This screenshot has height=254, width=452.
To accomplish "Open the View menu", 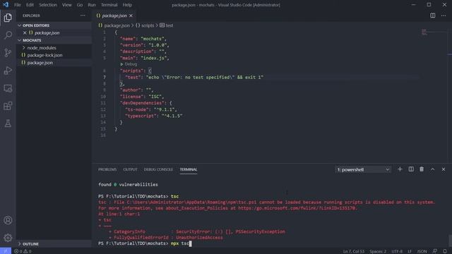I will click(x=66, y=5).
